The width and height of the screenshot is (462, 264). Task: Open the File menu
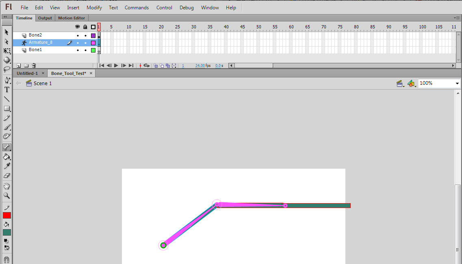point(24,8)
